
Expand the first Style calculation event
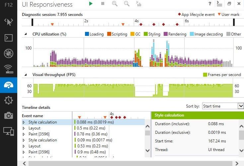(24, 122)
